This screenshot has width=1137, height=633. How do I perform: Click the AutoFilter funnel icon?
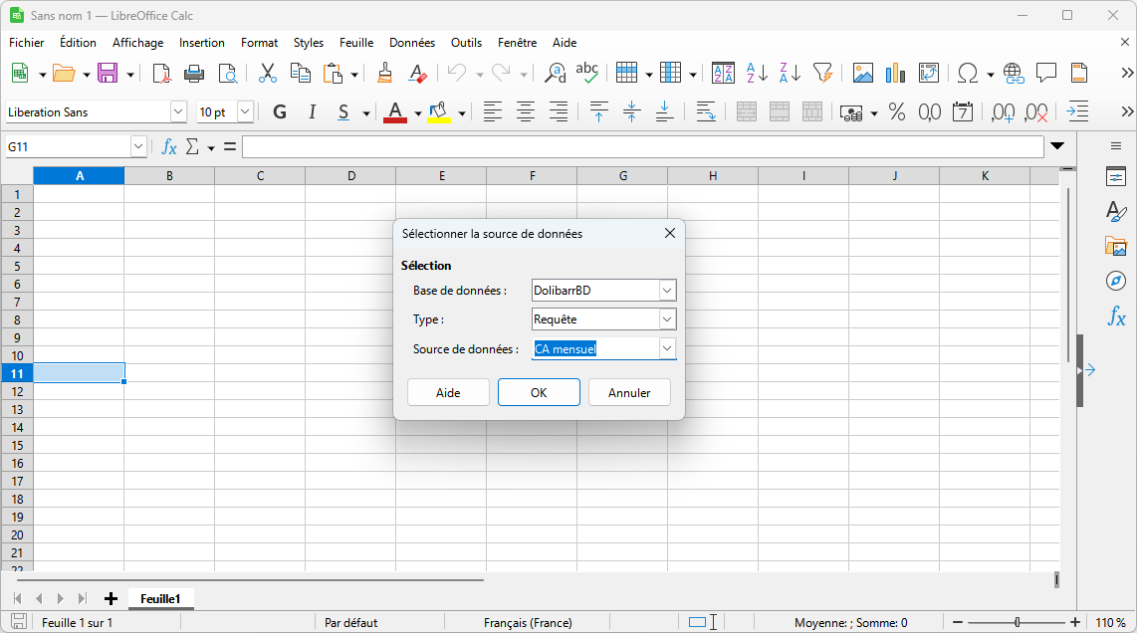pos(822,73)
